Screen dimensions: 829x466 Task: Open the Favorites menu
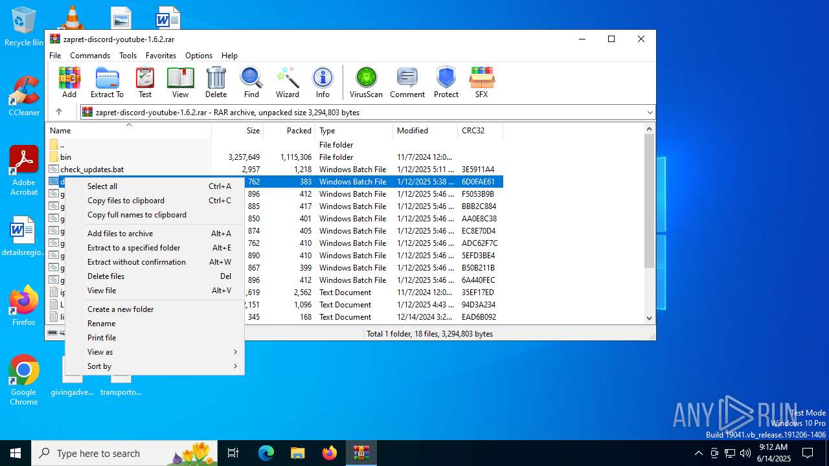pyautogui.click(x=161, y=56)
